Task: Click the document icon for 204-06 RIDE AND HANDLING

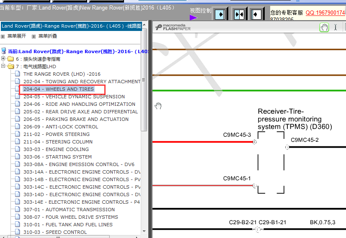Action: (x=18, y=104)
